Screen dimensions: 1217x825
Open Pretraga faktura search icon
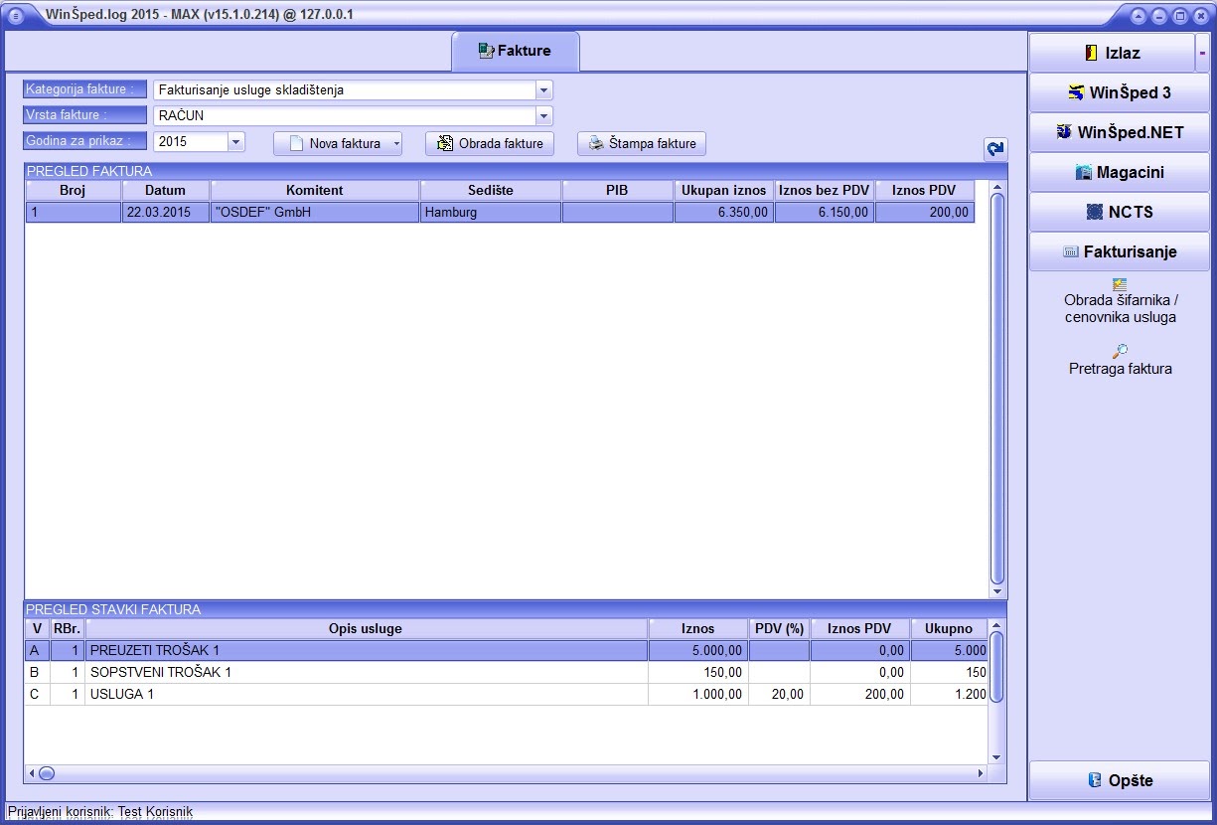(1120, 351)
